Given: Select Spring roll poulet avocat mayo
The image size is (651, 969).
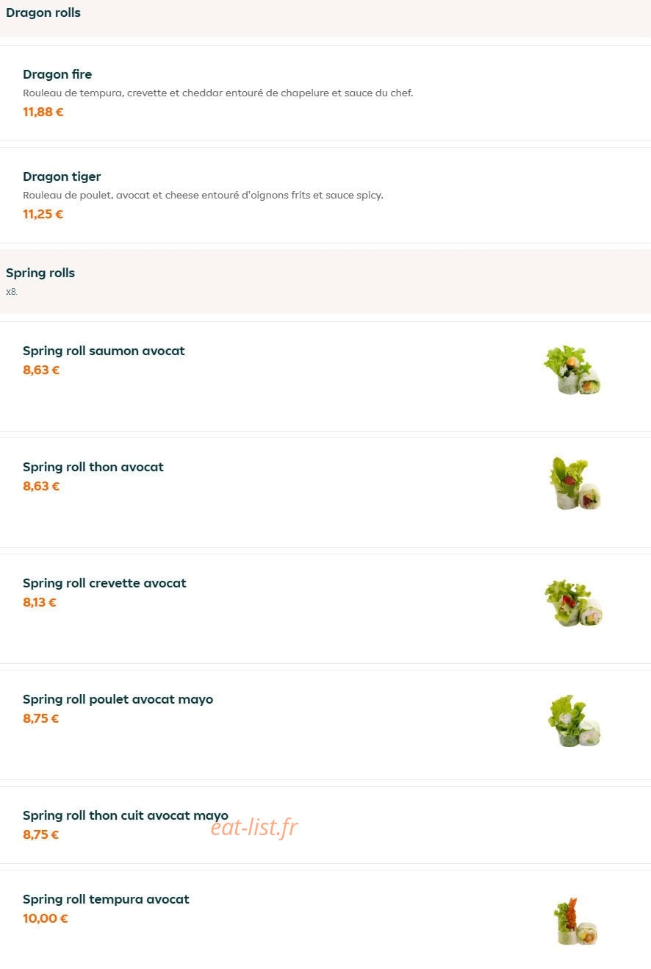Looking at the screenshot, I should click(x=325, y=725).
